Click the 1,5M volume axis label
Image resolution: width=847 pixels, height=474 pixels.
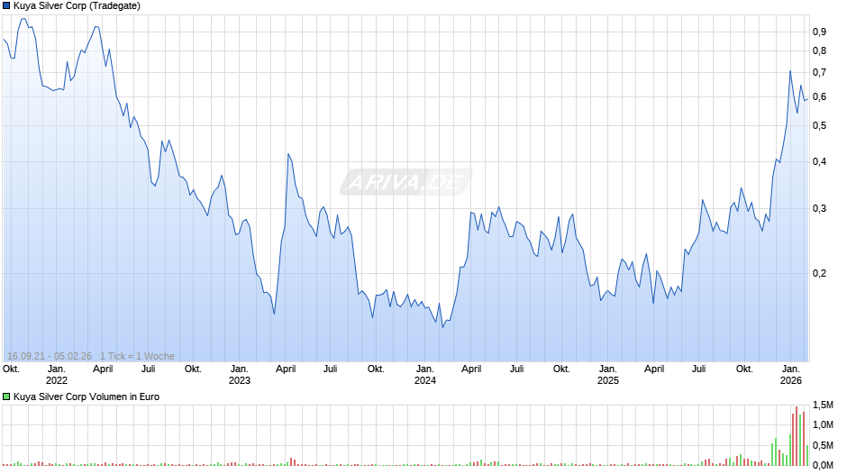tap(823, 406)
